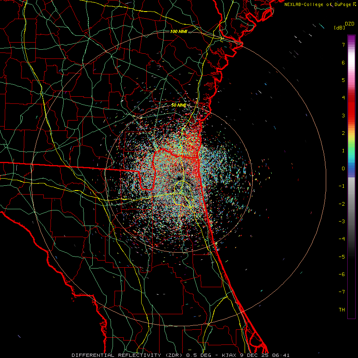Click the -3 value on the color scale
This screenshot has width=358, height=358.
(342, 222)
